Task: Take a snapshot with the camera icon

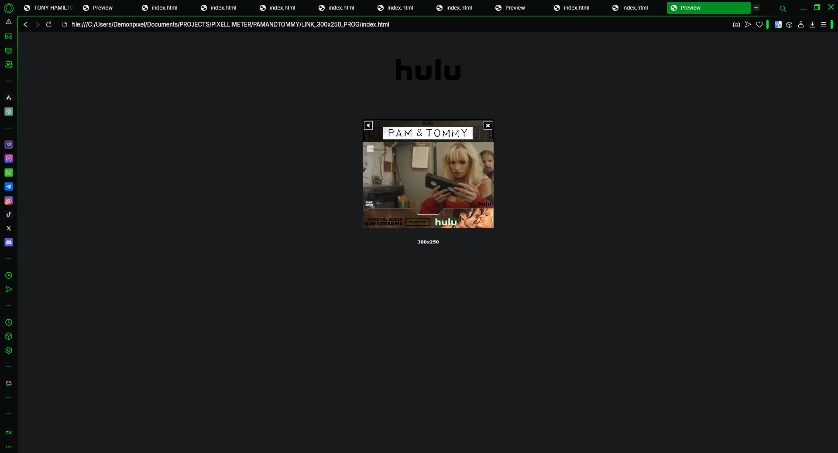Action: point(736,25)
